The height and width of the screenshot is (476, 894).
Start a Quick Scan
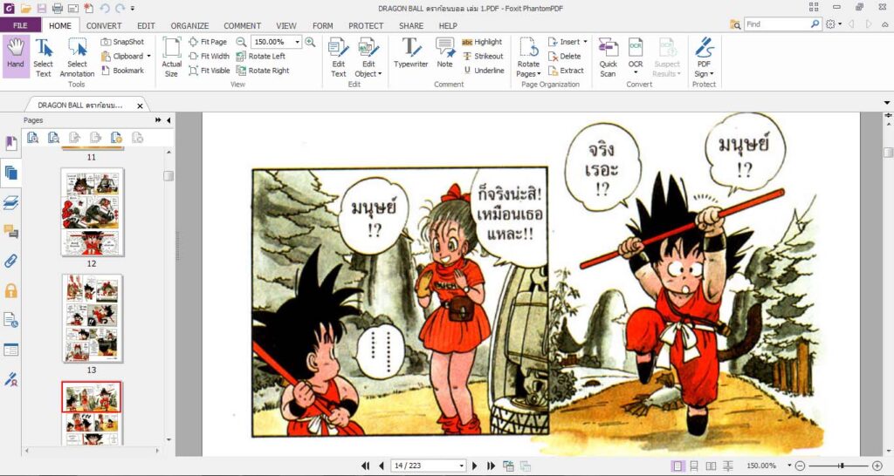pyautogui.click(x=608, y=58)
